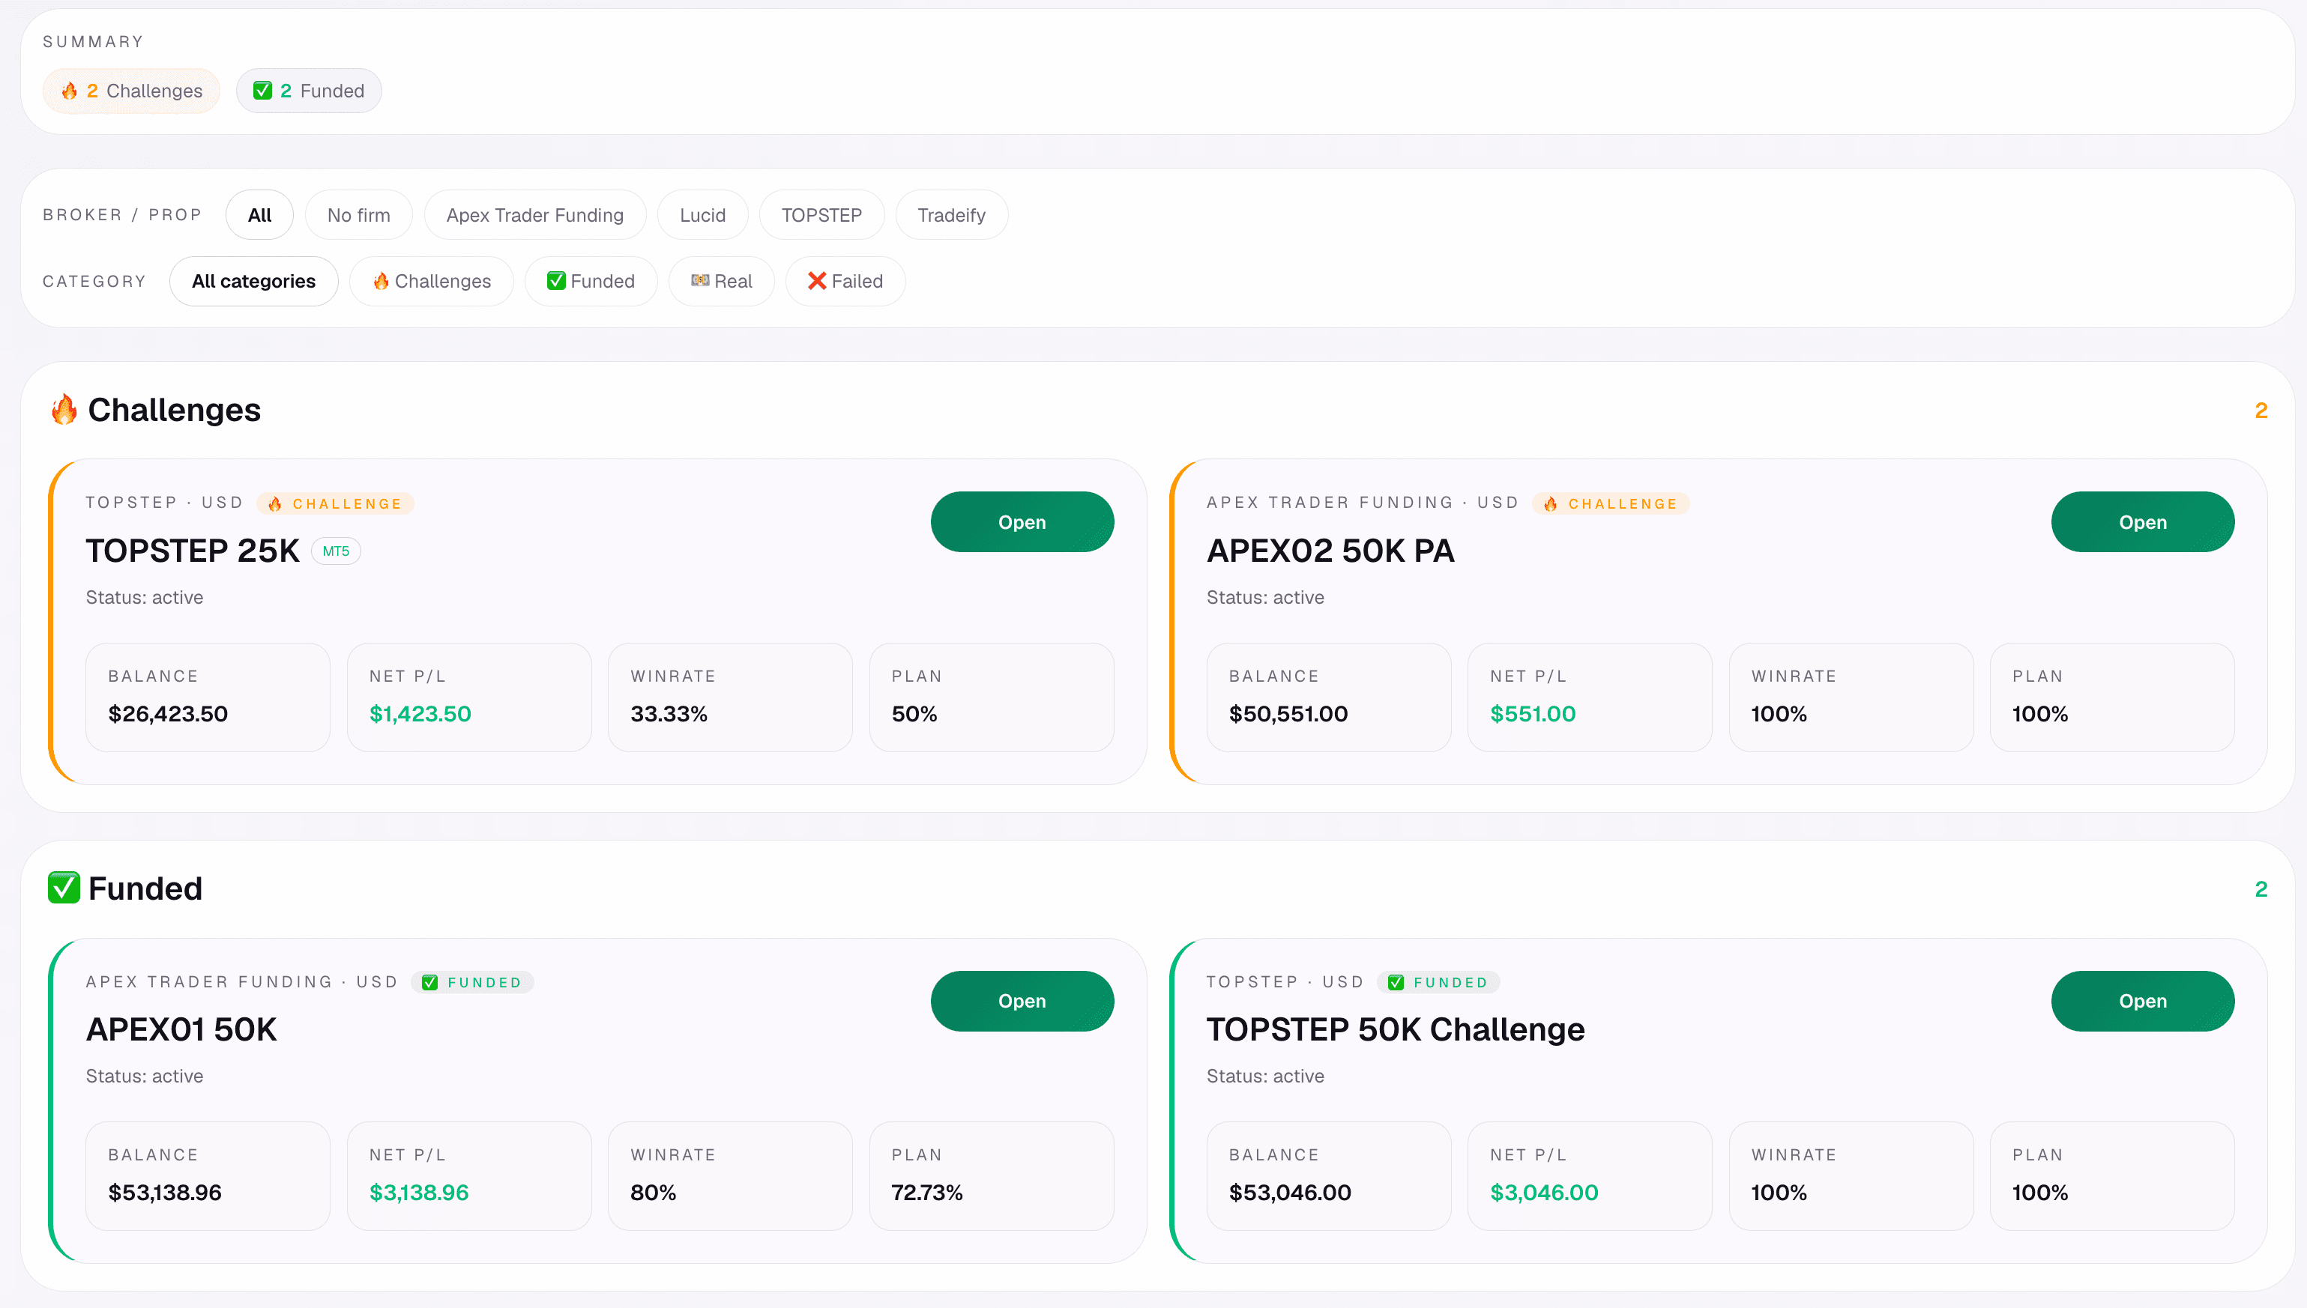Click Status: active under APEX01 50K

(x=145, y=1077)
